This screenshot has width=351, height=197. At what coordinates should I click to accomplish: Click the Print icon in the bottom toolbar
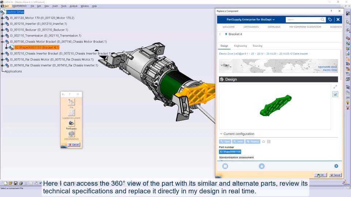tap(21, 183)
